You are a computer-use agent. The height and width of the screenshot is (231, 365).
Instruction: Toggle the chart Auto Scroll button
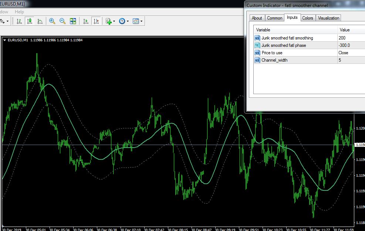click(x=86, y=21)
